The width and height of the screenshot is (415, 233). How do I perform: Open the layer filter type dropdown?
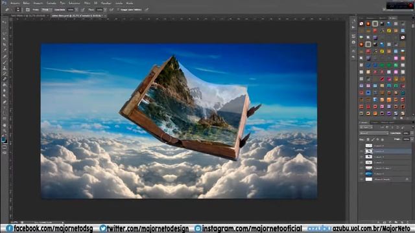point(366,127)
